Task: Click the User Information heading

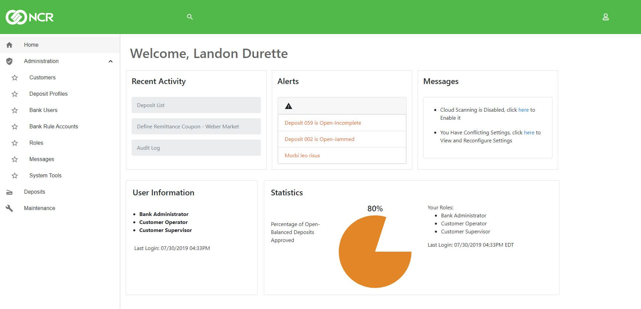Action: [163, 192]
